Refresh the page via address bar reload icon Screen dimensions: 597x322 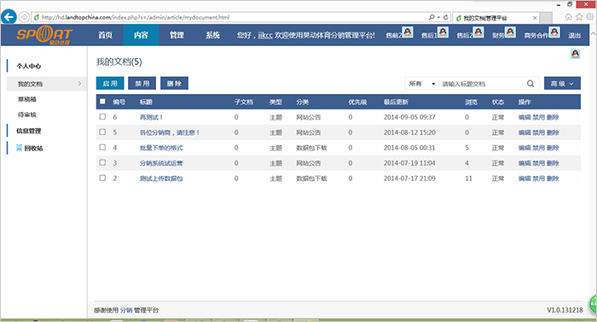coord(445,17)
